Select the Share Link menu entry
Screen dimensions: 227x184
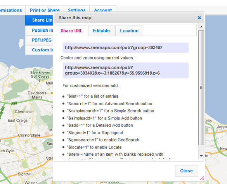pyautogui.click(x=39, y=20)
